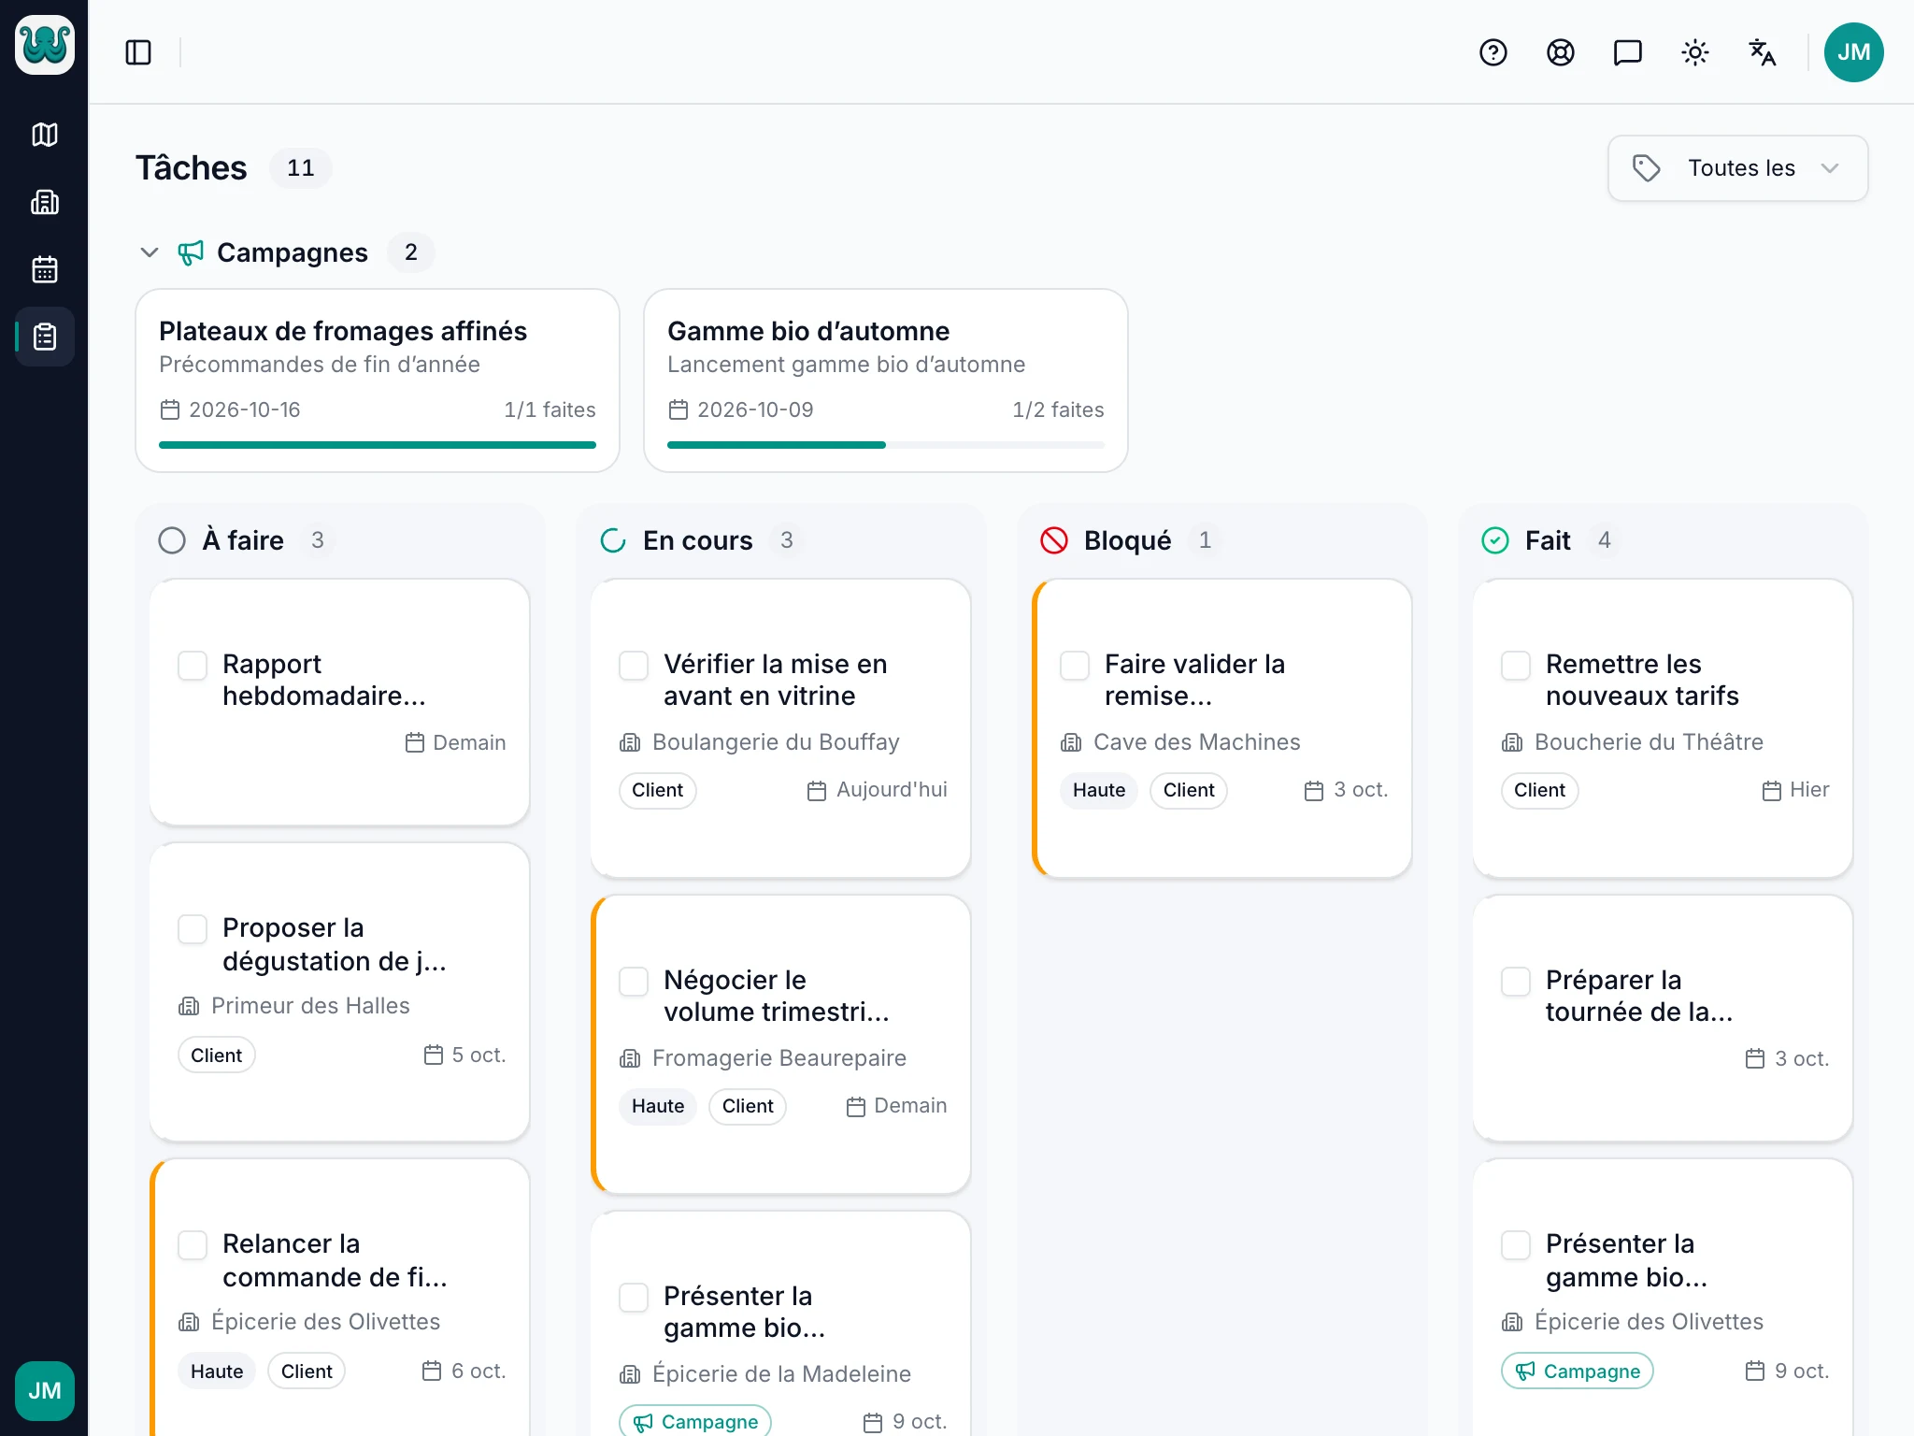Click the octopus app logo
The width and height of the screenshot is (1914, 1436).
[45, 45]
